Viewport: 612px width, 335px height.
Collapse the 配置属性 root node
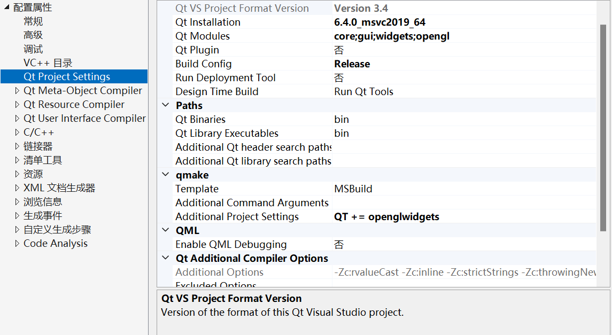click(x=6, y=7)
